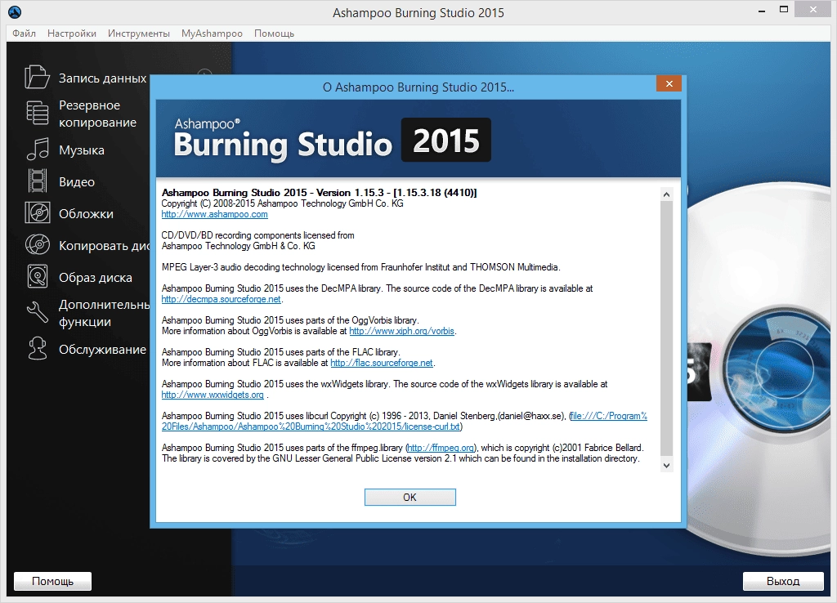The image size is (837, 603).
Task: Open the license-curl.txt file link
Action: (x=404, y=421)
